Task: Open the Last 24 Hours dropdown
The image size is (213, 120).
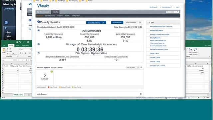Action: [x=132, y=67]
